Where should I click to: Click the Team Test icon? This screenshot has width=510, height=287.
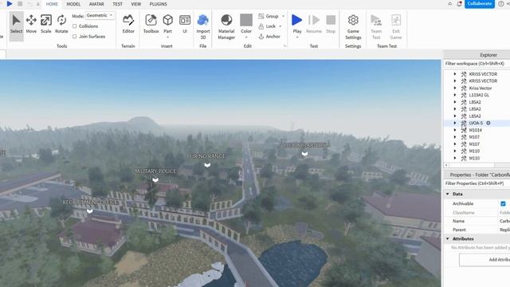click(376, 20)
